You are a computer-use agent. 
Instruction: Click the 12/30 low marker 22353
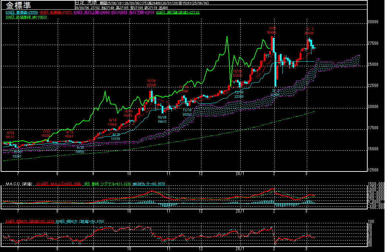coord(239,97)
